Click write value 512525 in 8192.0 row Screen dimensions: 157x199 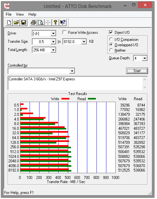[124, 170]
